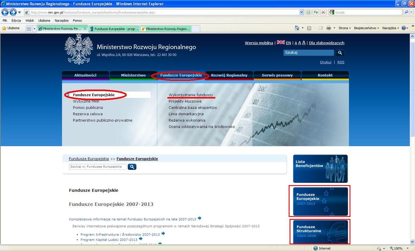This screenshot has height=251, width=415.
Task: Open the Widok menu
Action: [30, 20]
